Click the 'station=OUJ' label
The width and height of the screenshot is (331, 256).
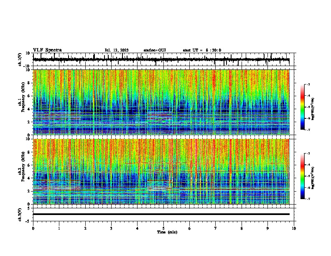pos(155,50)
